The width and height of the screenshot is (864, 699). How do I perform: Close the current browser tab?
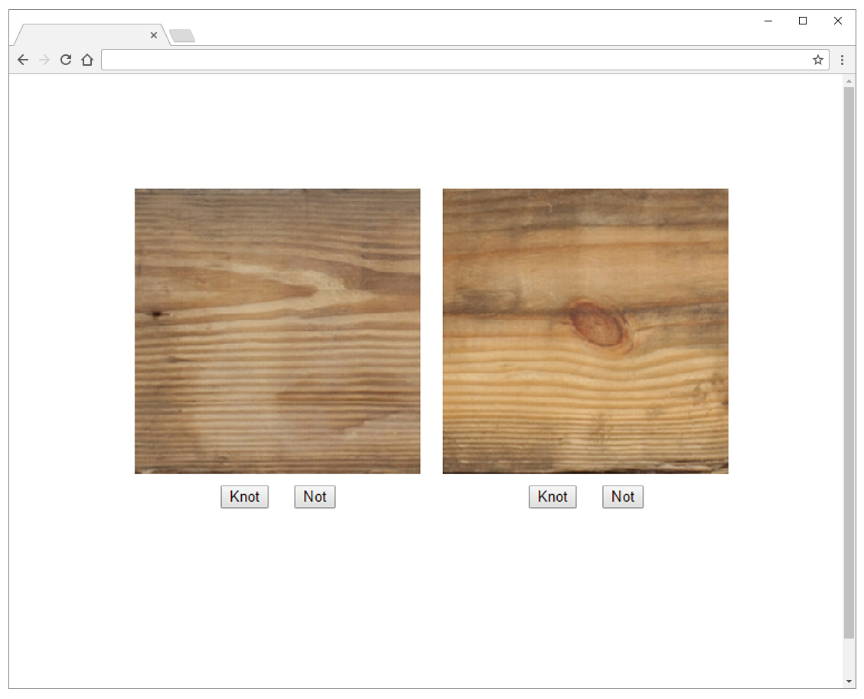click(154, 35)
